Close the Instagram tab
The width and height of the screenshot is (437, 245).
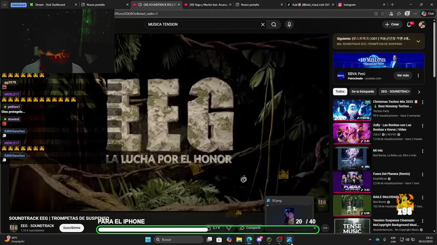click(384, 5)
